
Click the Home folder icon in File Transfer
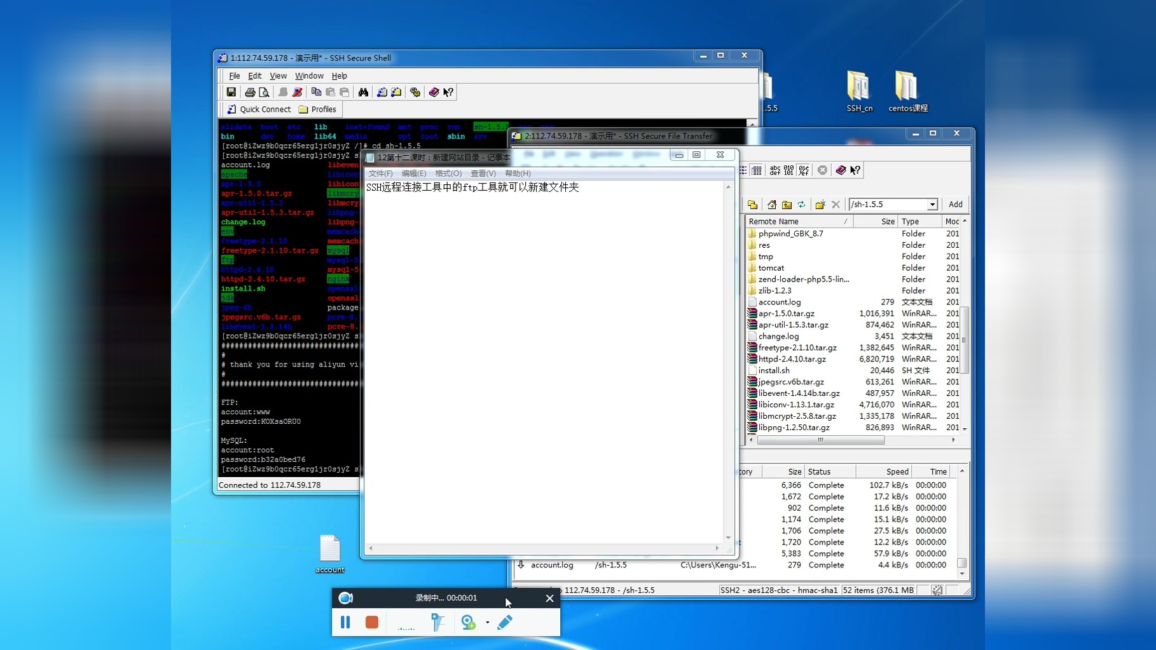pos(771,205)
